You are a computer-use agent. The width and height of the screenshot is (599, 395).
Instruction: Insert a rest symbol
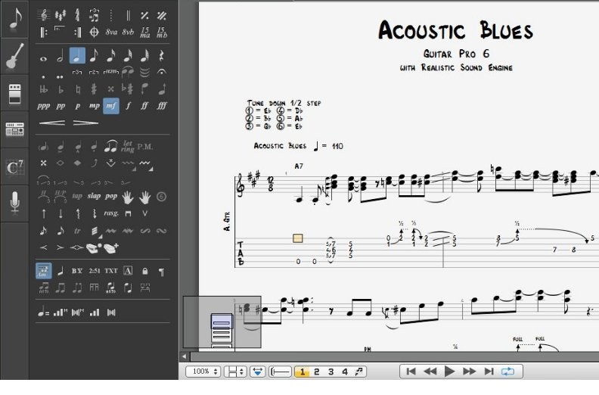pos(161,56)
